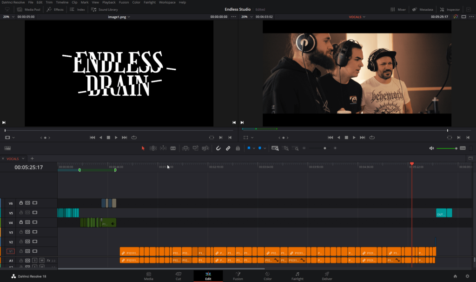476x282 pixels.
Task: Expand the VOCALS timeline name dropdown
Action: (364, 17)
